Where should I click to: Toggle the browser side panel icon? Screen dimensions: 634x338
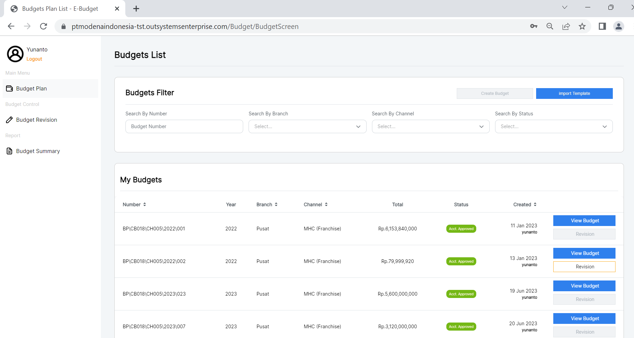[602, 26]
